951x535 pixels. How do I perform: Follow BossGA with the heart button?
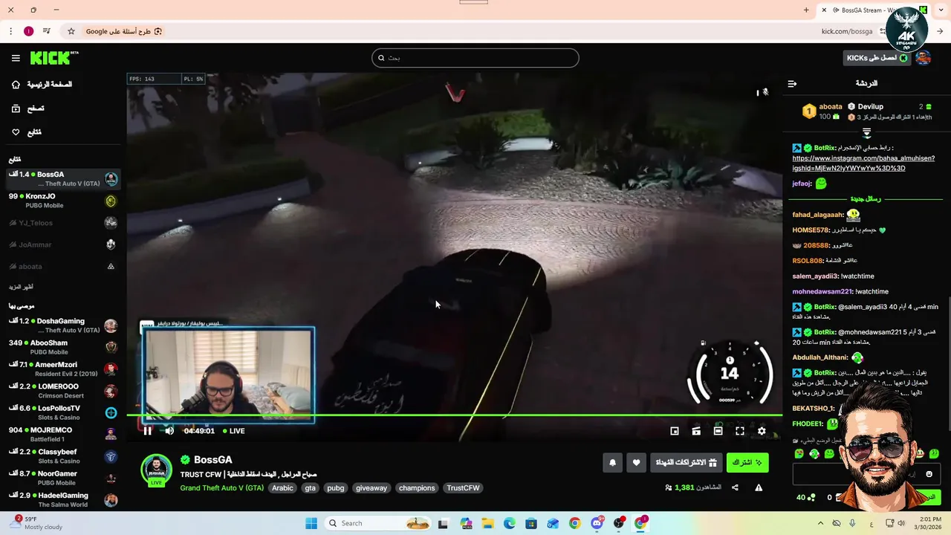point(636,463)
